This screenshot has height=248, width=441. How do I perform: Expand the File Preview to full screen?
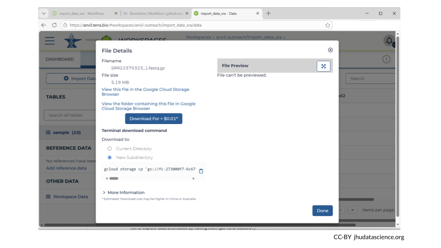323,66
